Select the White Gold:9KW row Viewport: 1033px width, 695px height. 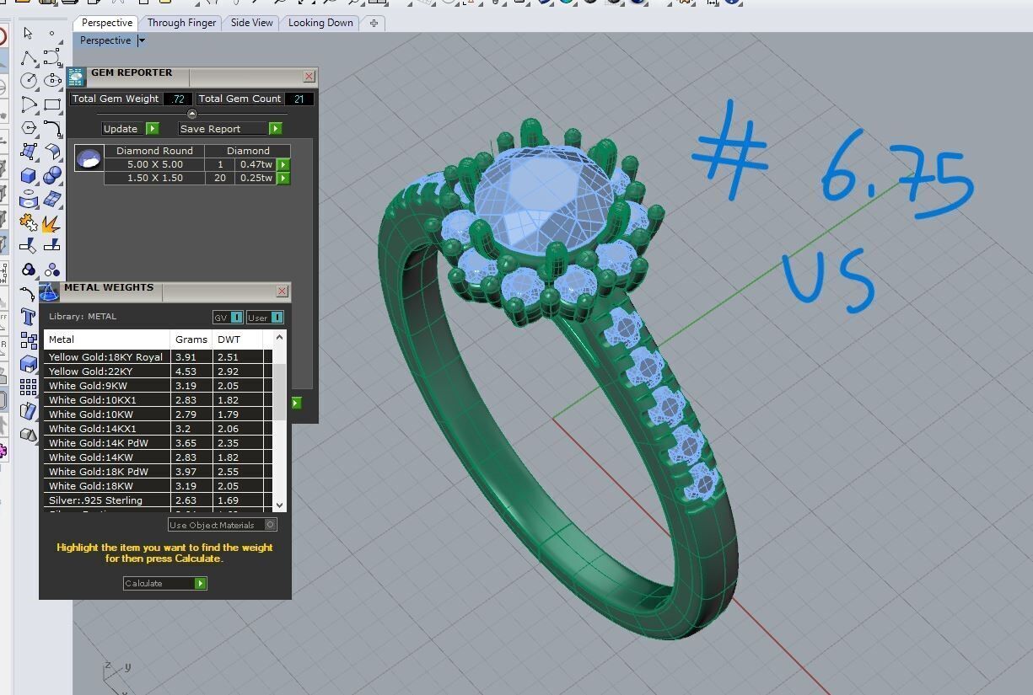tap(158, 386)
